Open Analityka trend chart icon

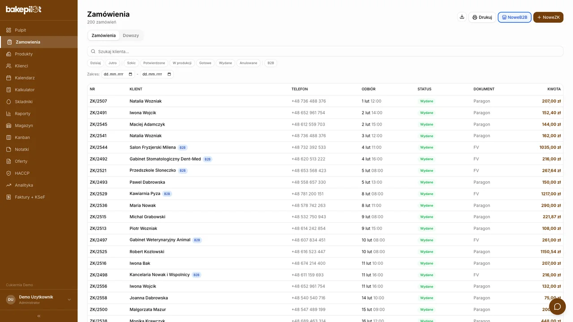[x=9, y=185]
